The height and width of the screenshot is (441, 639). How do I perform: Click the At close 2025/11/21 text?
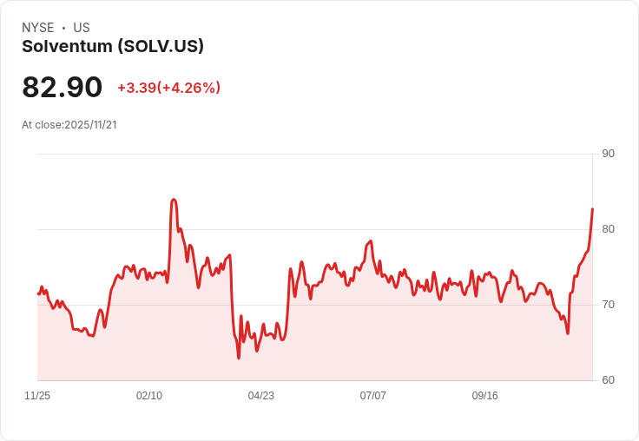click(69, 125)
